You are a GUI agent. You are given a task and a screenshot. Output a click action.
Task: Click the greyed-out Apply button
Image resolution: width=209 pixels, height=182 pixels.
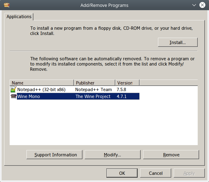(x=189, y=173)
